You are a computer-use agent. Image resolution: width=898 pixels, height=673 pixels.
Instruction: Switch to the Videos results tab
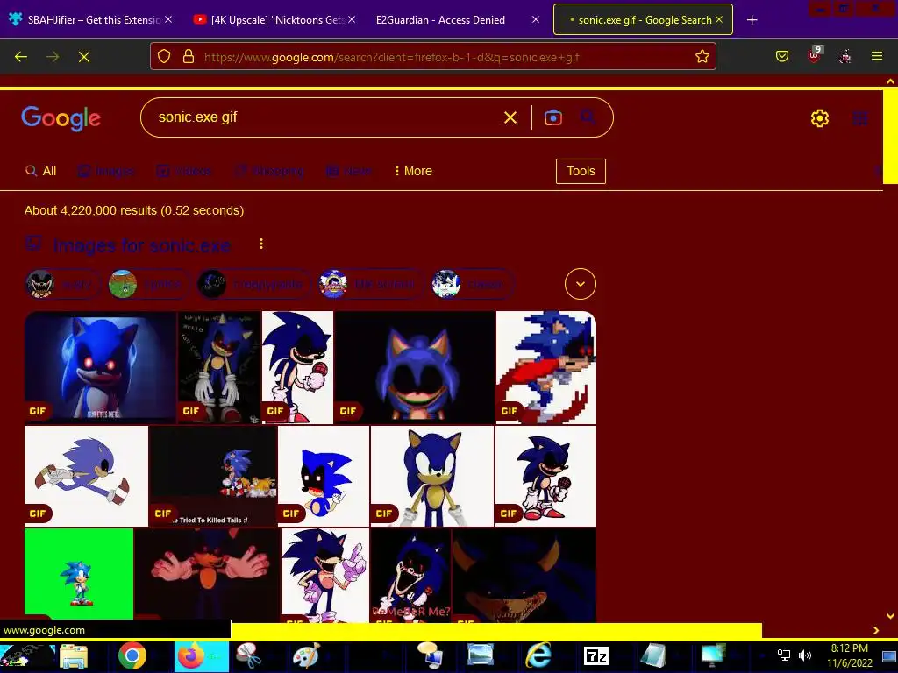[184, 171]
